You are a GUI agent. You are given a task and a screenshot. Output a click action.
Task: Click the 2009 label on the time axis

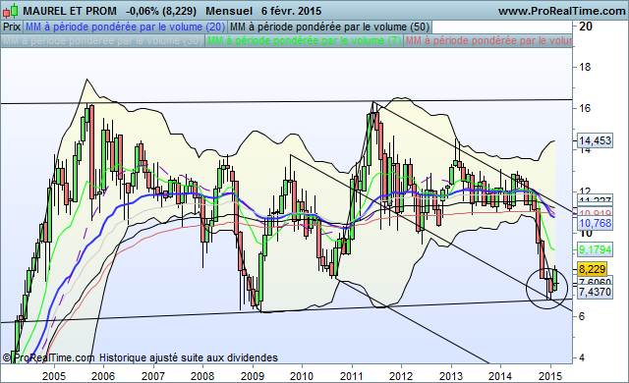(x=253, y=376)
